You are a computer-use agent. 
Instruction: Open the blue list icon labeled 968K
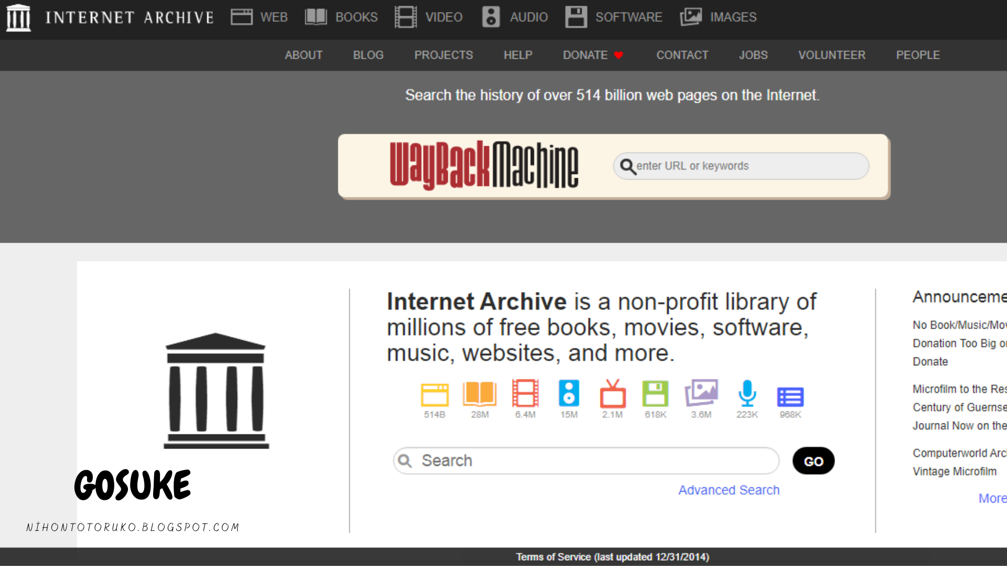790,397
